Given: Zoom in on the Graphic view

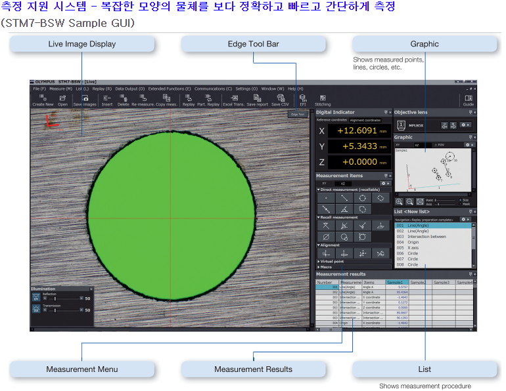Looking at the screenshot, I should 400,201.
